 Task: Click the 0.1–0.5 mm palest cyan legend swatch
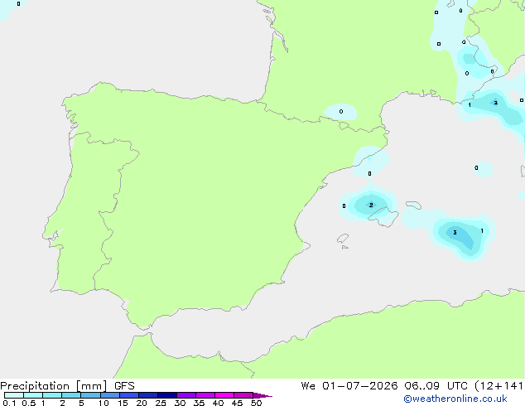coord(14,395)
